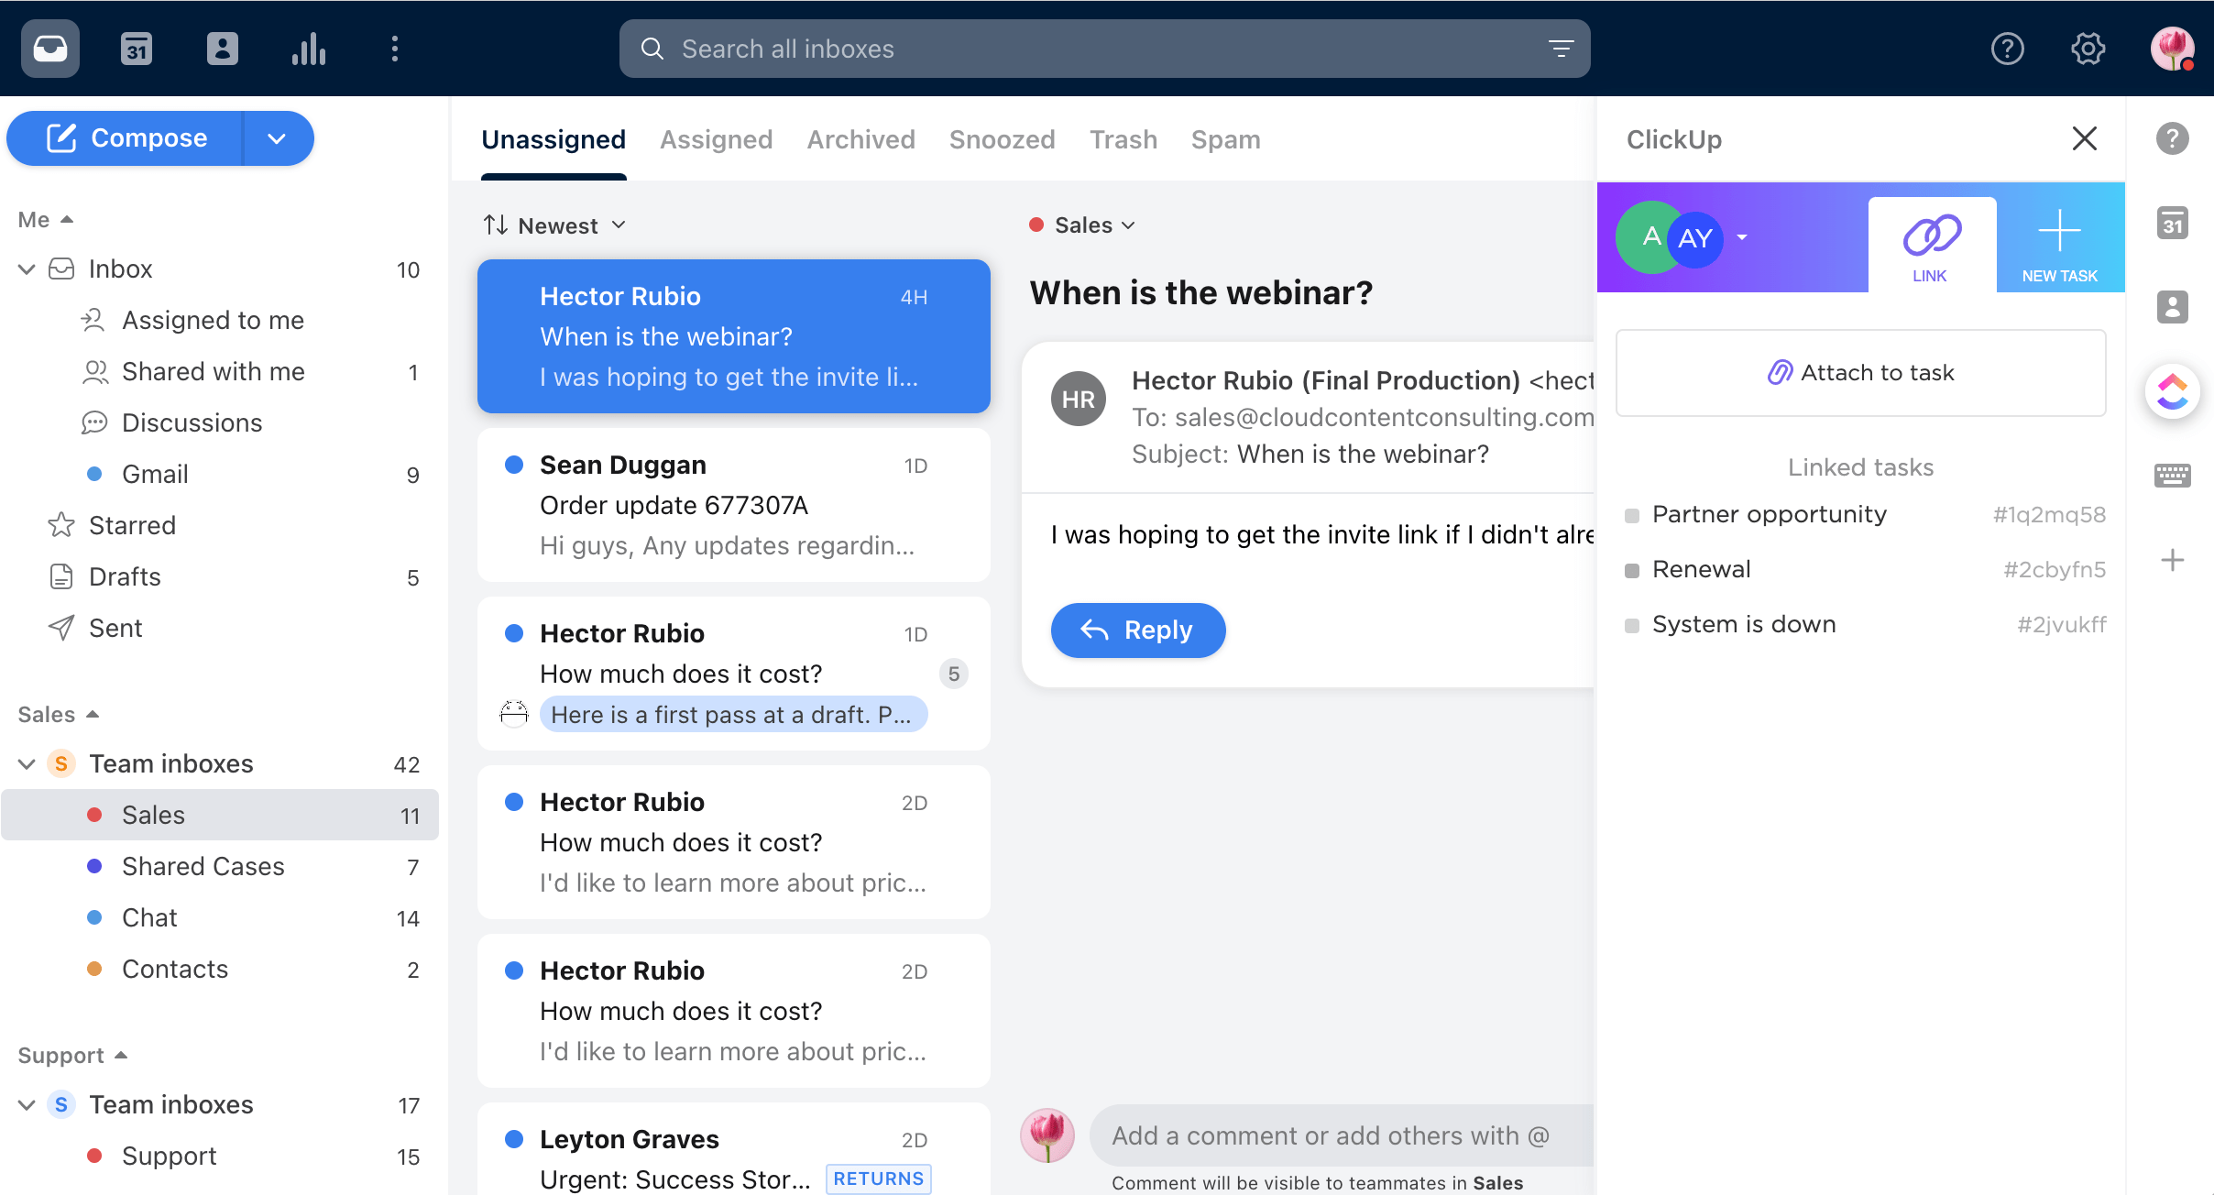Add a new integration with plus icon
Viewport: 2214px width, 1195px height.
pyautogui.click(x=2172, y=560)
